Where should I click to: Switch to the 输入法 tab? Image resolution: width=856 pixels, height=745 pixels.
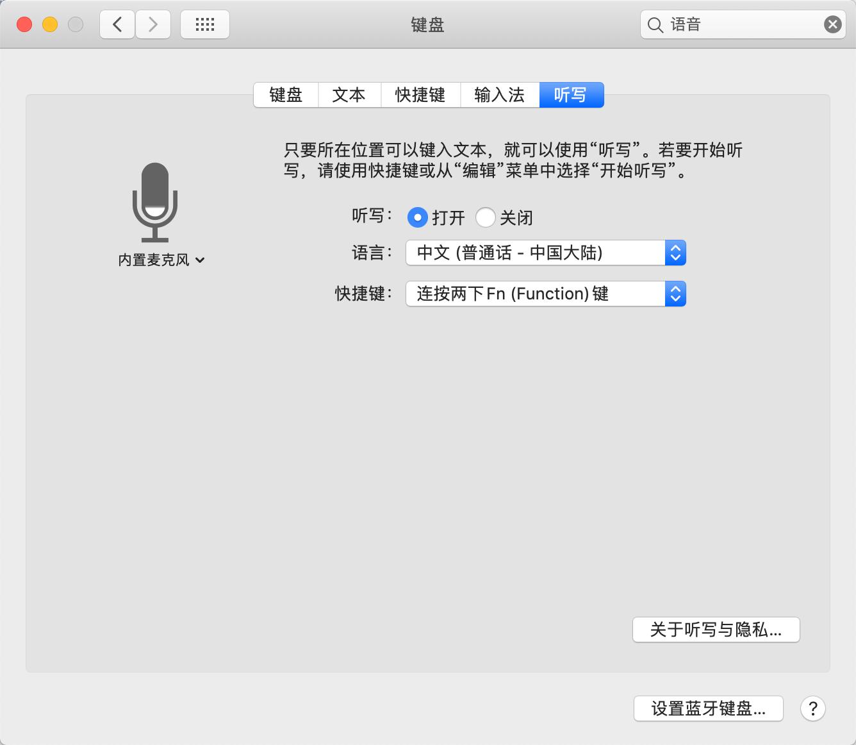pyautogui.click(x=500, y=94)
